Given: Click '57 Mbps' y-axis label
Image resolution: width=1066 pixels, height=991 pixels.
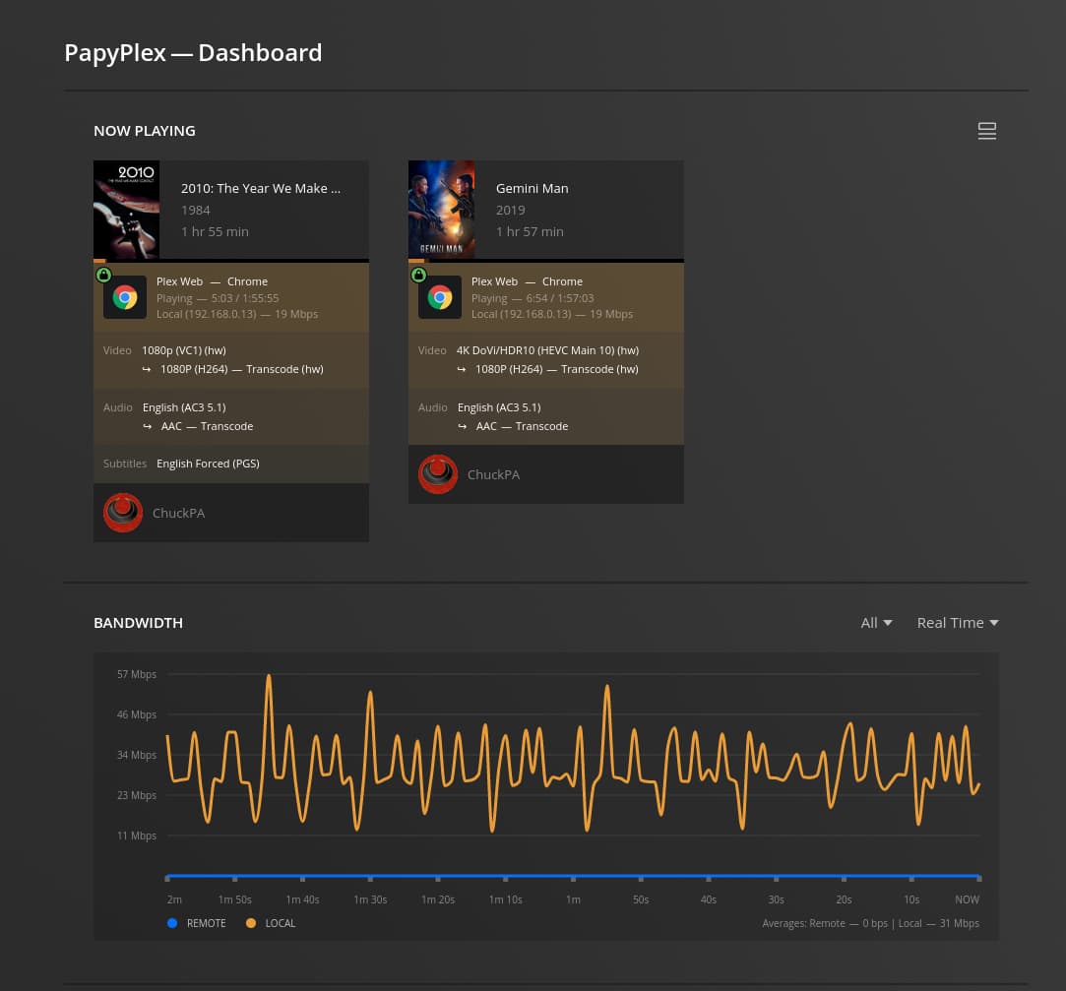Looking at the screenshot, I should [137, 674].
